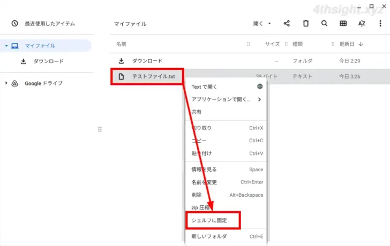Select the ダウンロード folder row

pos(250,61)
